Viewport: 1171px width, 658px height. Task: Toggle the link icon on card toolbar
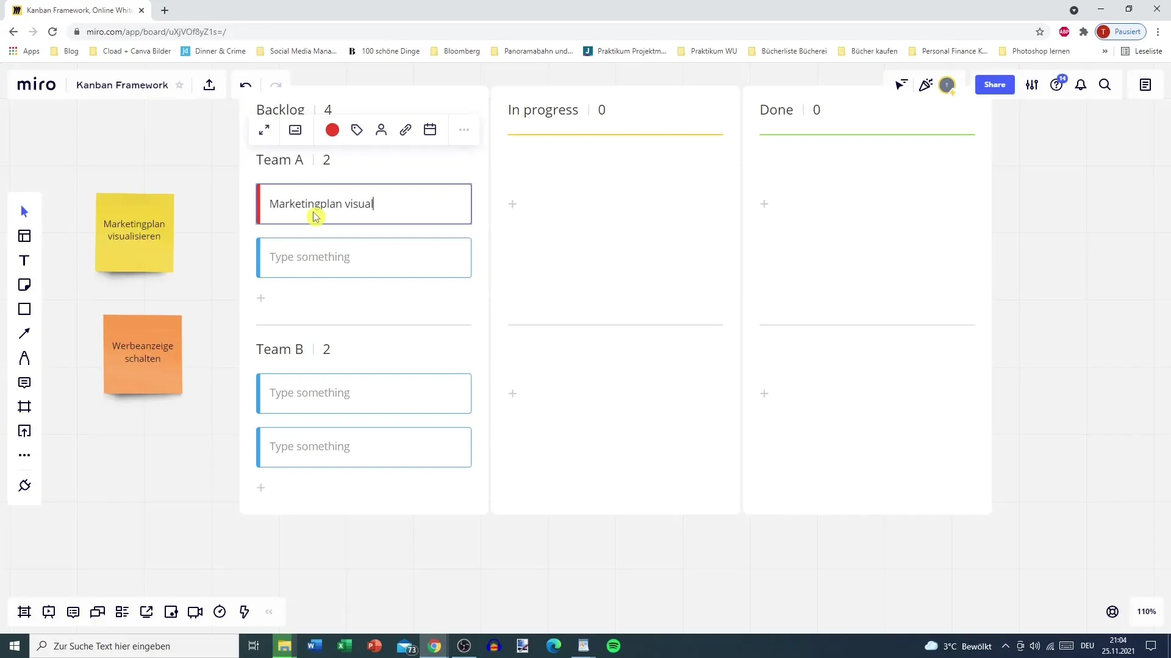click(406, 130)
